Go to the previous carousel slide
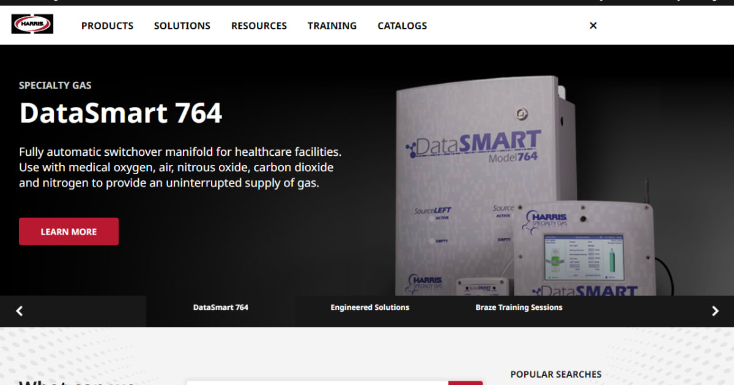 click(x=19, y=311)
